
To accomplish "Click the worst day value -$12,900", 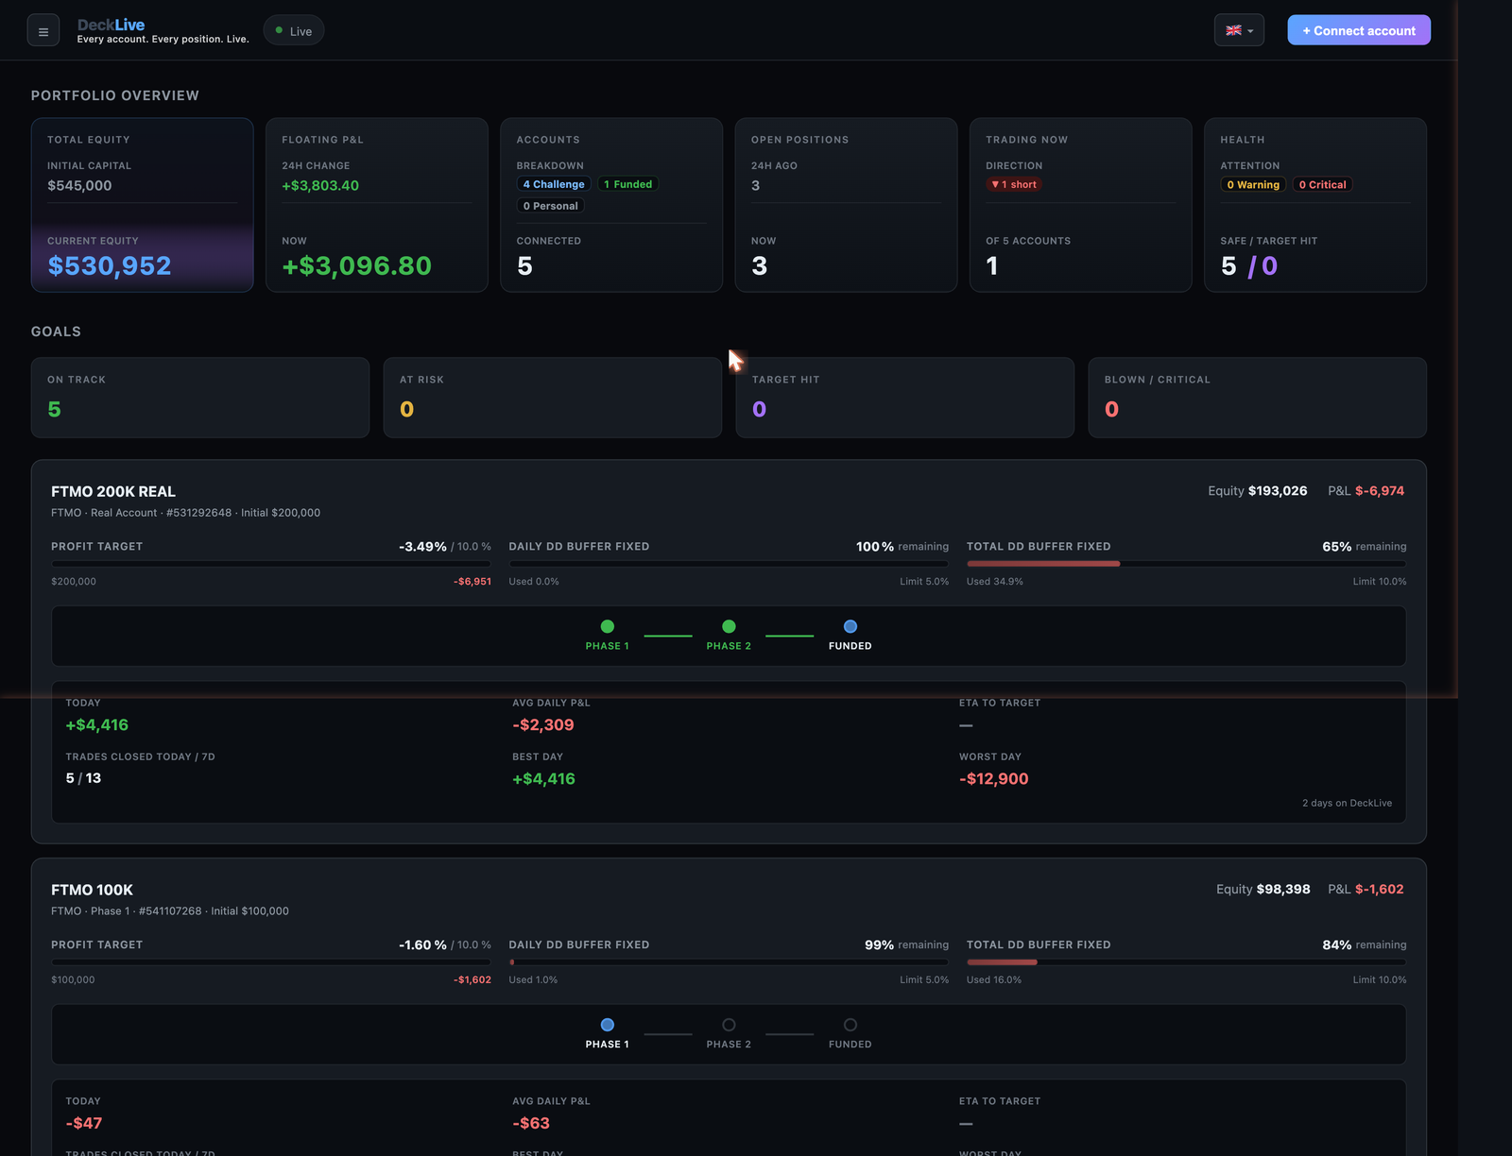I will coord(994,779).
